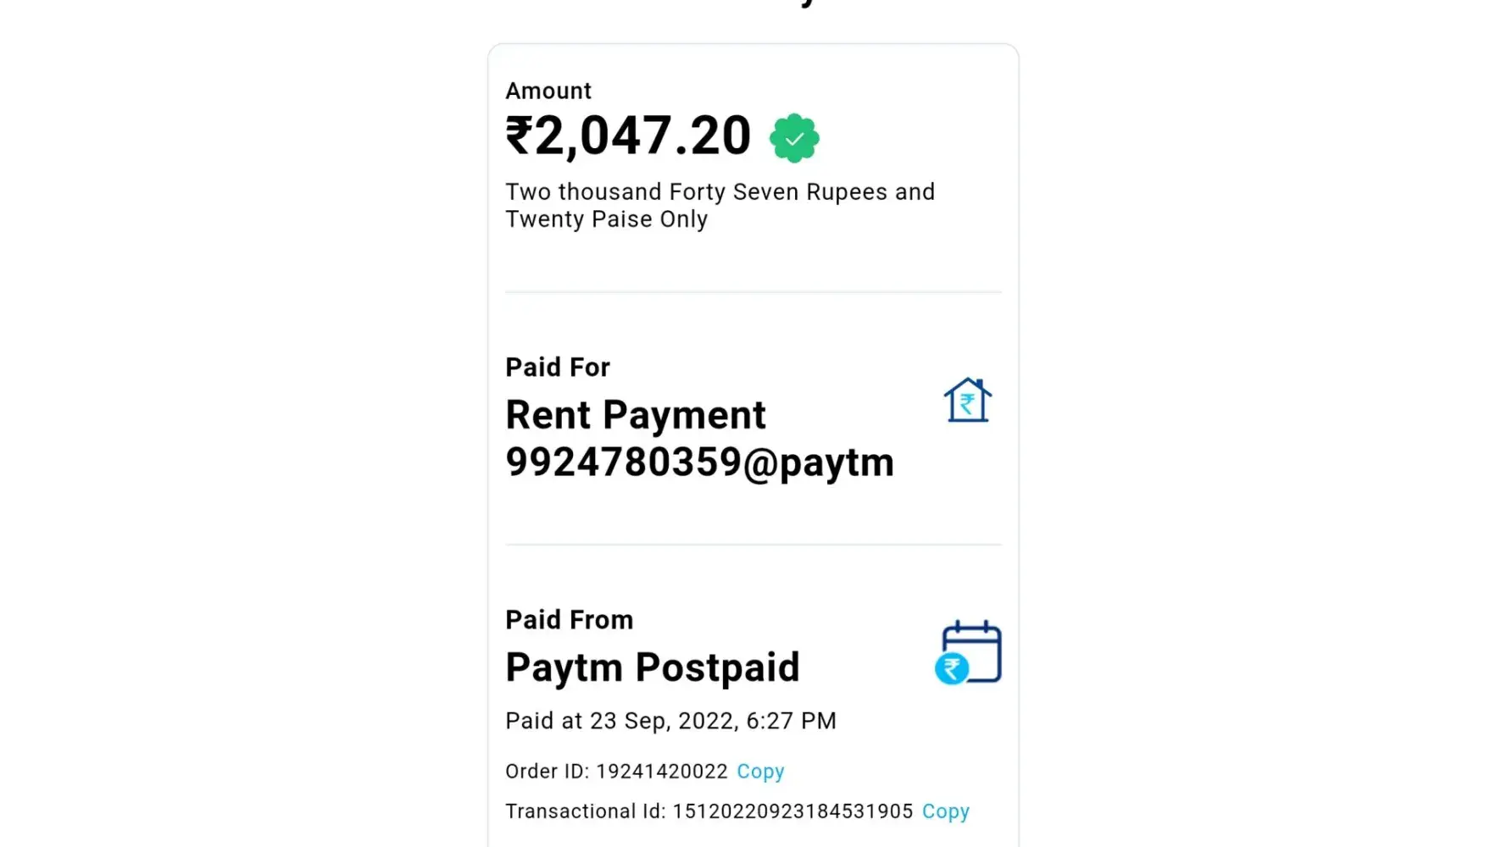The height and width of the screenshot is (847, 1507).
Task: Tap the Paytm Postpaid heading
Action: click(x=652, y=667)
